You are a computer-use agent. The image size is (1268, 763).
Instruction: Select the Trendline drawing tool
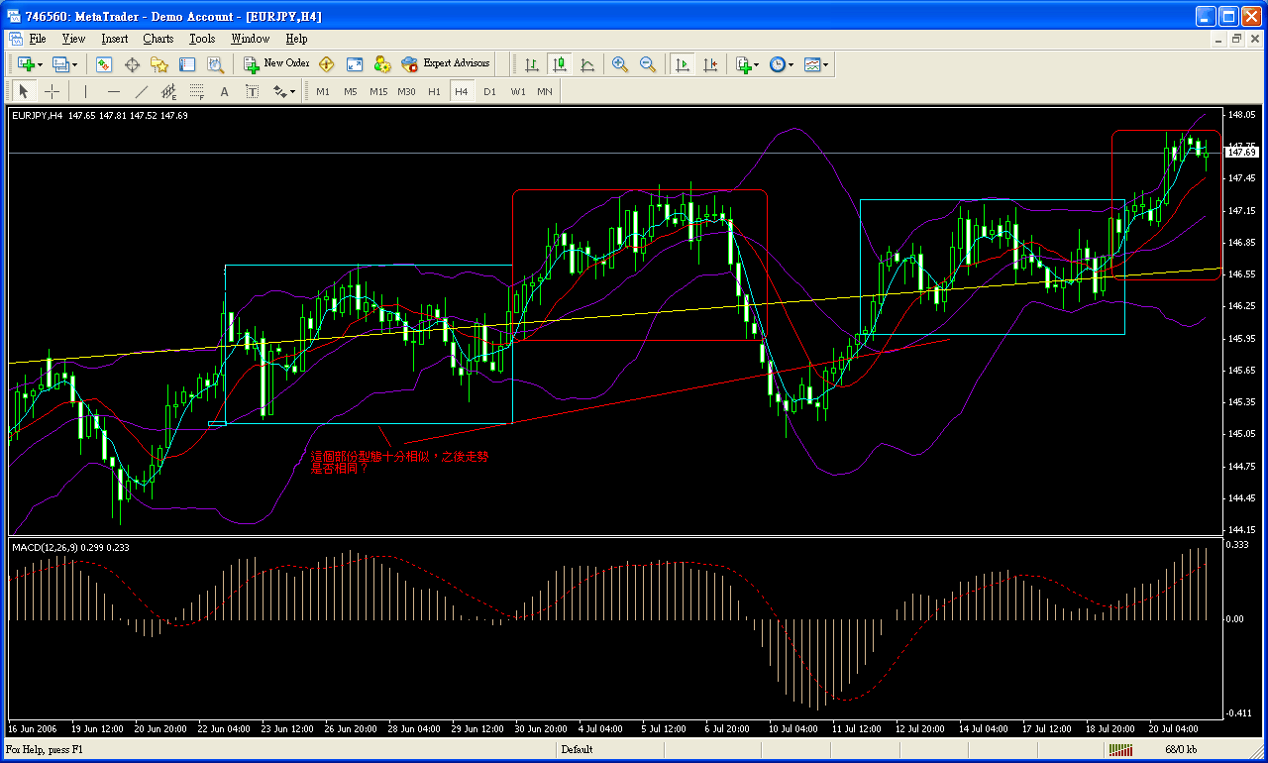click(x=142, y=91)
